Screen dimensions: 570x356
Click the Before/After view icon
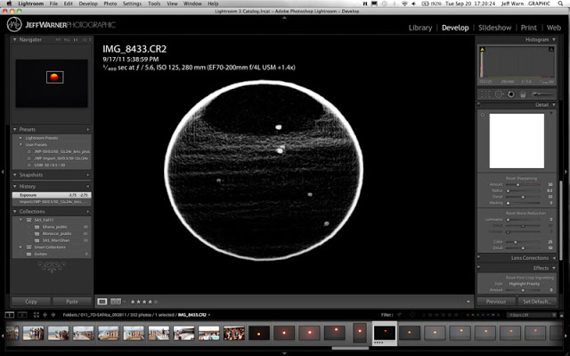(x=116, y=302)
